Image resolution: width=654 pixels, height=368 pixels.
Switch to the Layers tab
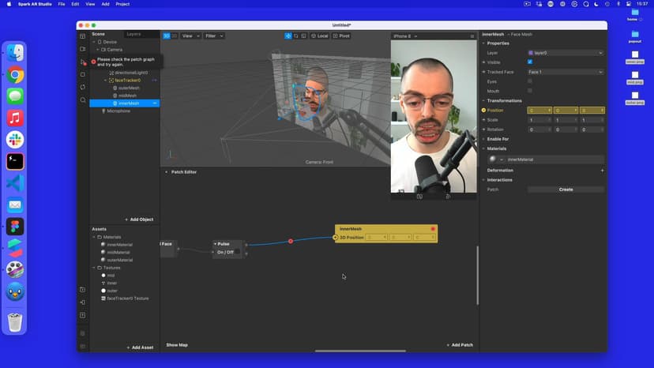click(x=134, y=34)
